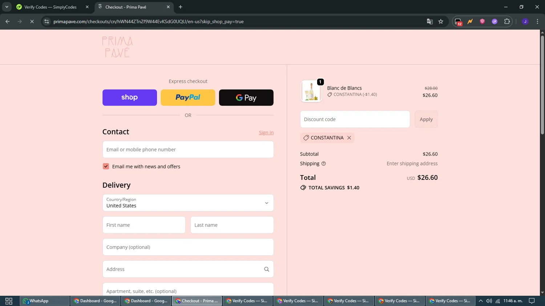This screenshot has width=545, height=306.
Task: Show hidden system tray icons
Action: 481,301
